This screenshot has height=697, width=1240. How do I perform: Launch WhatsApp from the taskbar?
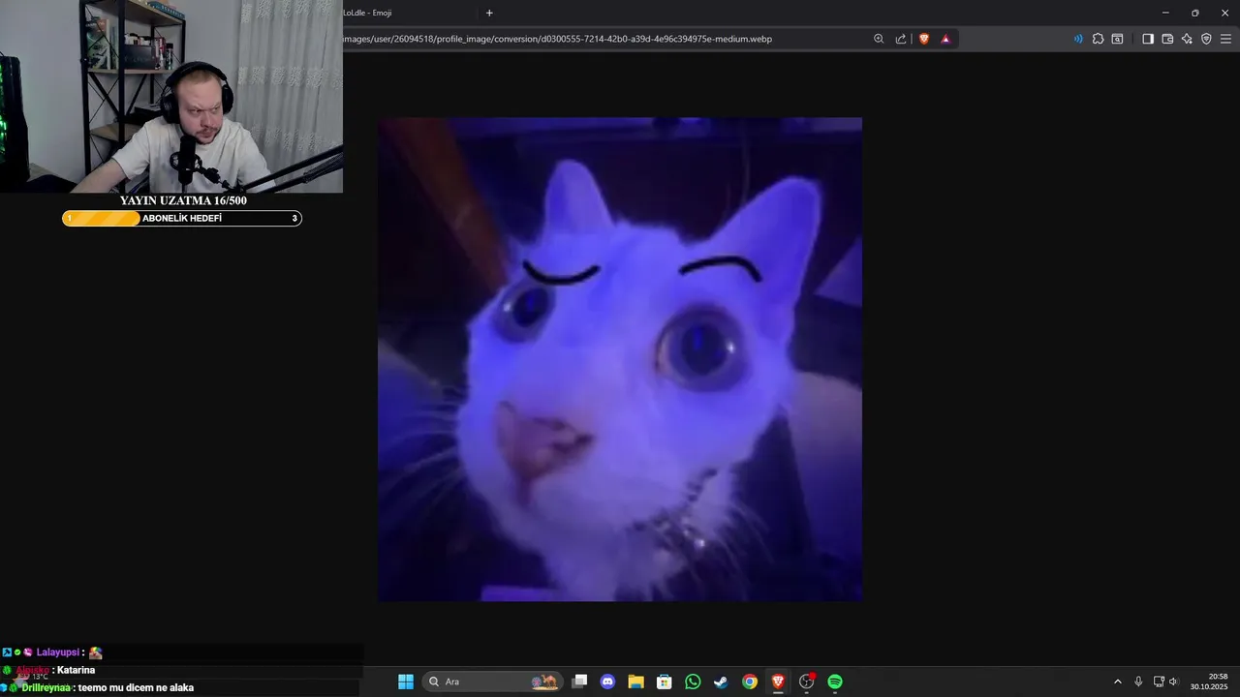(x=693, y=682)
